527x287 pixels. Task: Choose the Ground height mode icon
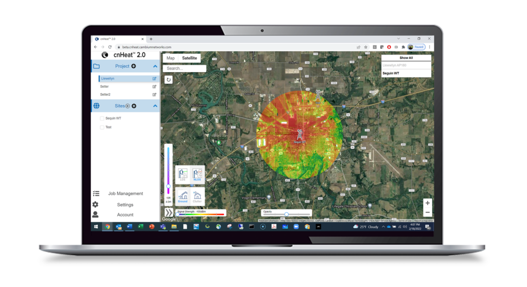[183, 196]
